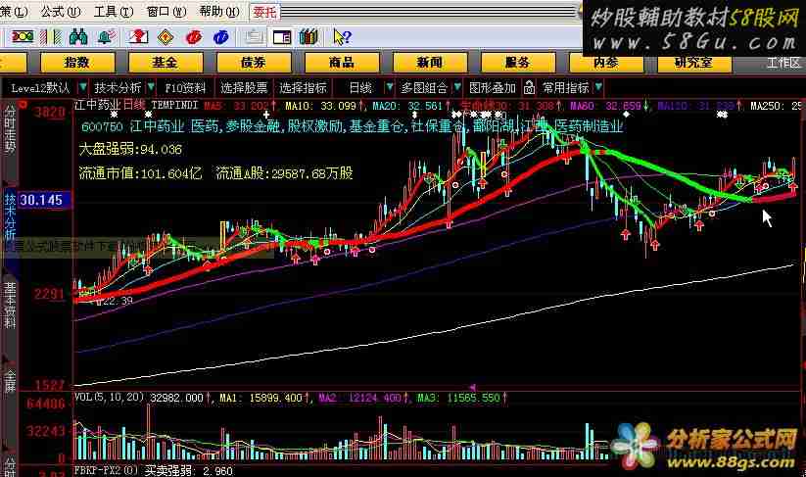
Task: Expand the 技术分析 dropdown arrow
Action: point(151,88)
